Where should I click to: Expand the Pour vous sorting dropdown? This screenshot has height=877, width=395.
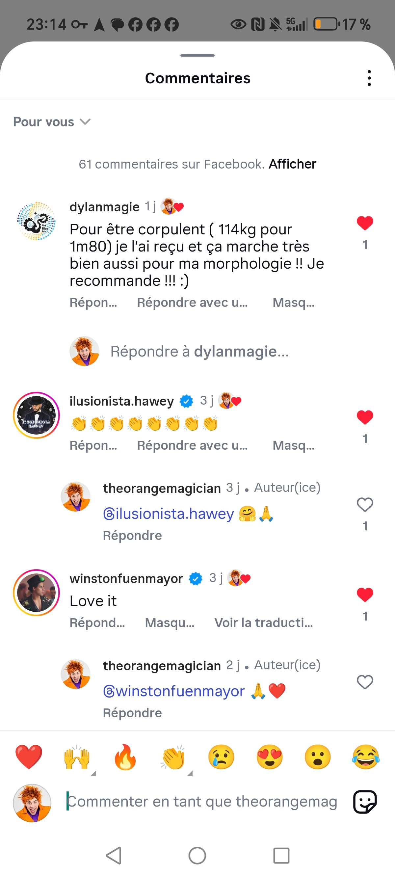point(52,122)
